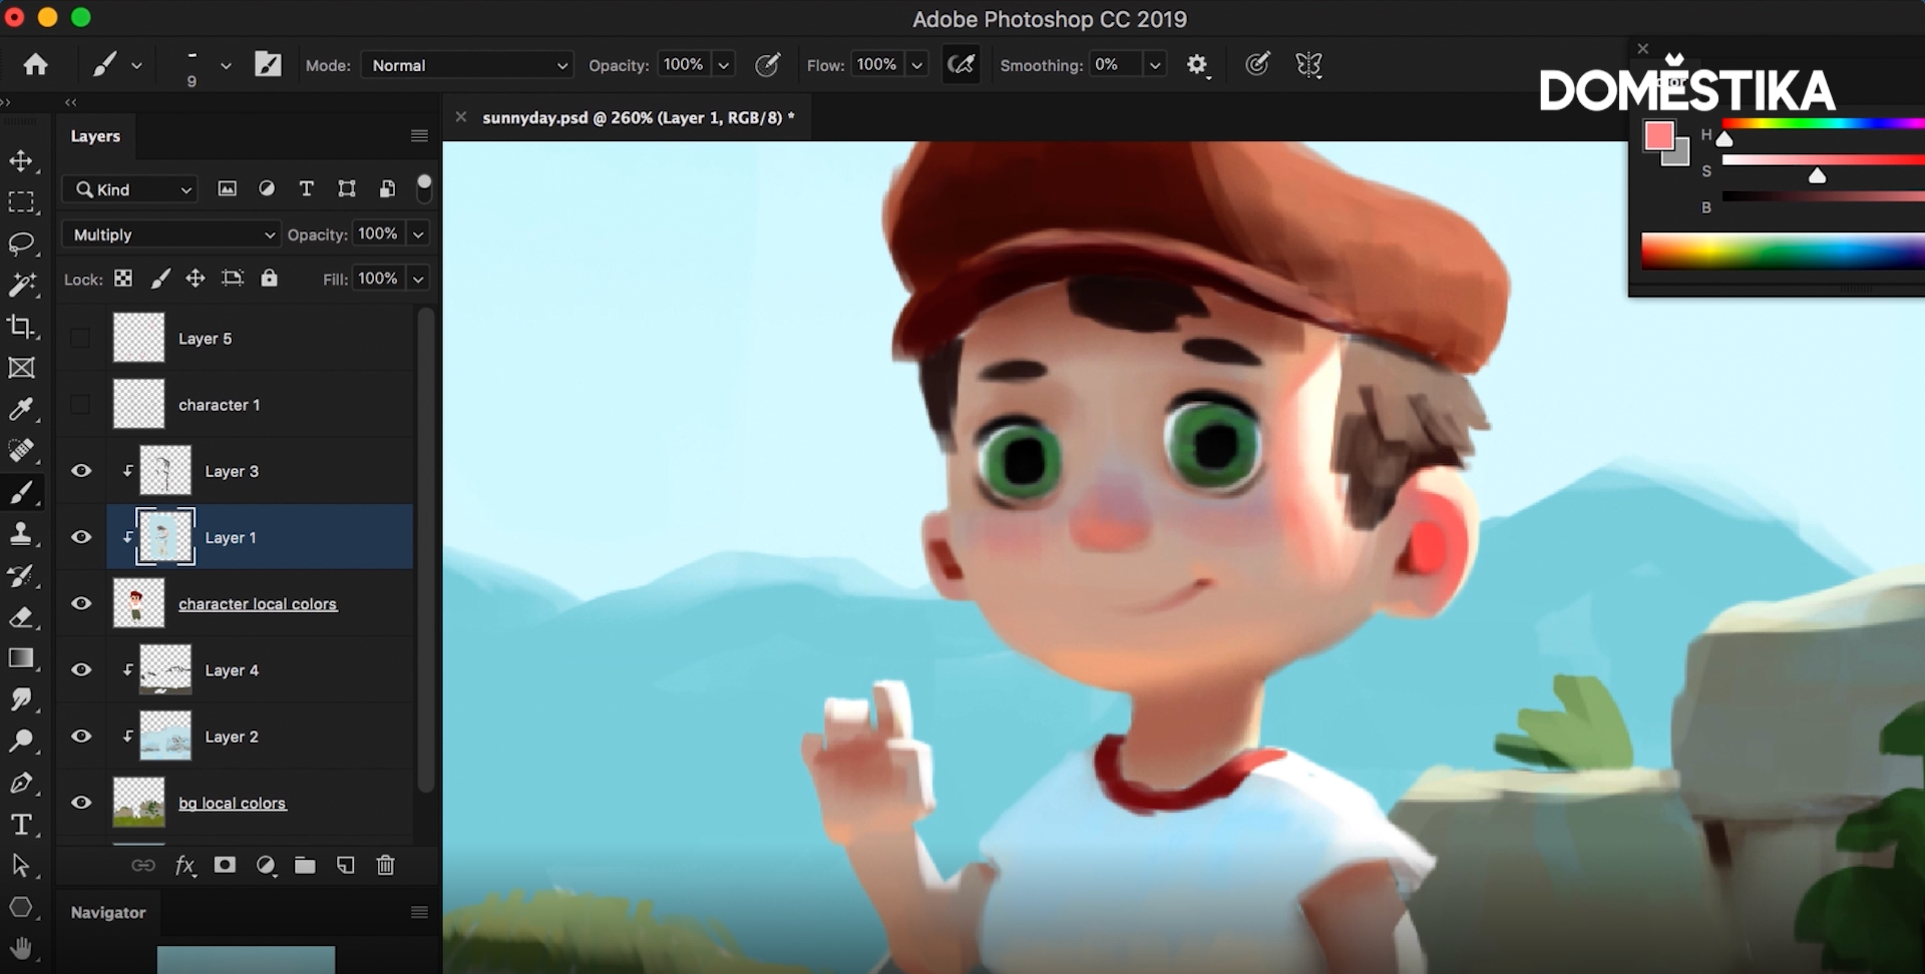The image size is (1925, 974).
Task: Switch to the Layers tab
Action: [95, 136]
